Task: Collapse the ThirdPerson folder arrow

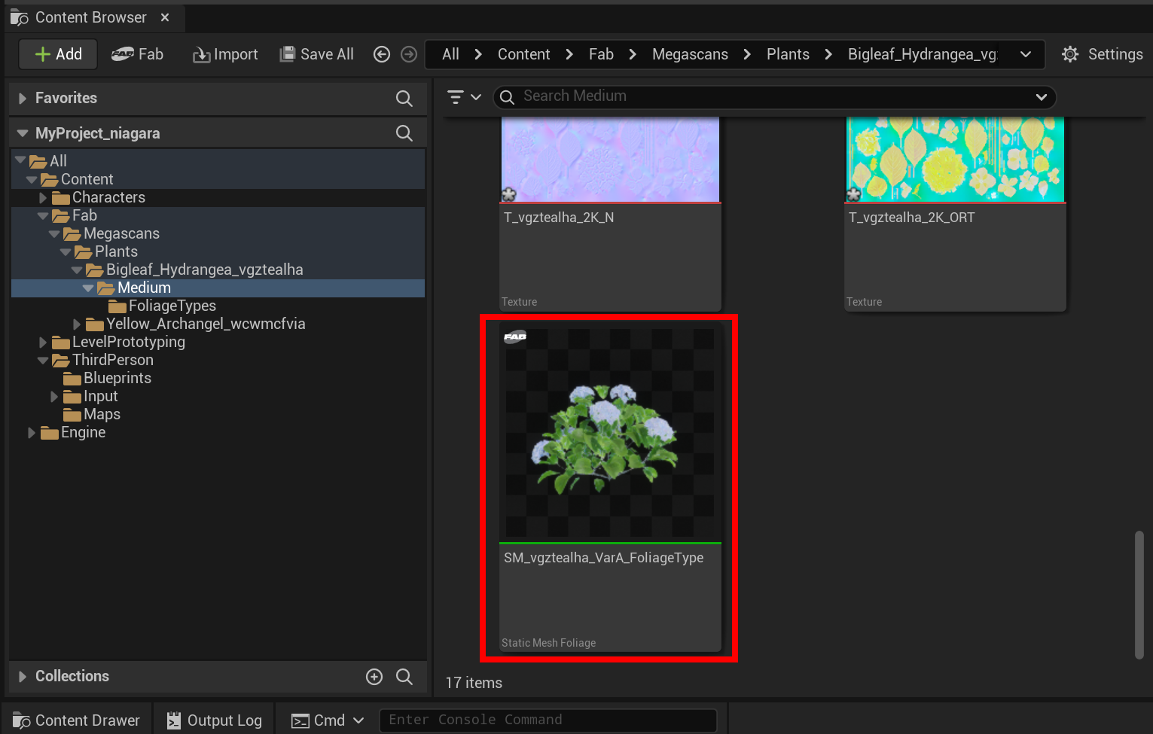Action: pos(43,360)
